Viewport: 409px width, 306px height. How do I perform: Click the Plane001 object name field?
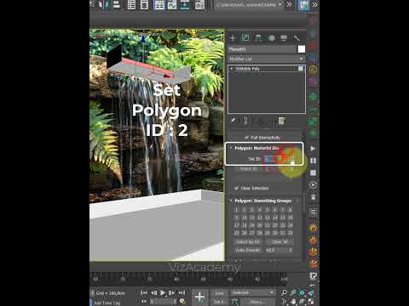click(262, 49)
